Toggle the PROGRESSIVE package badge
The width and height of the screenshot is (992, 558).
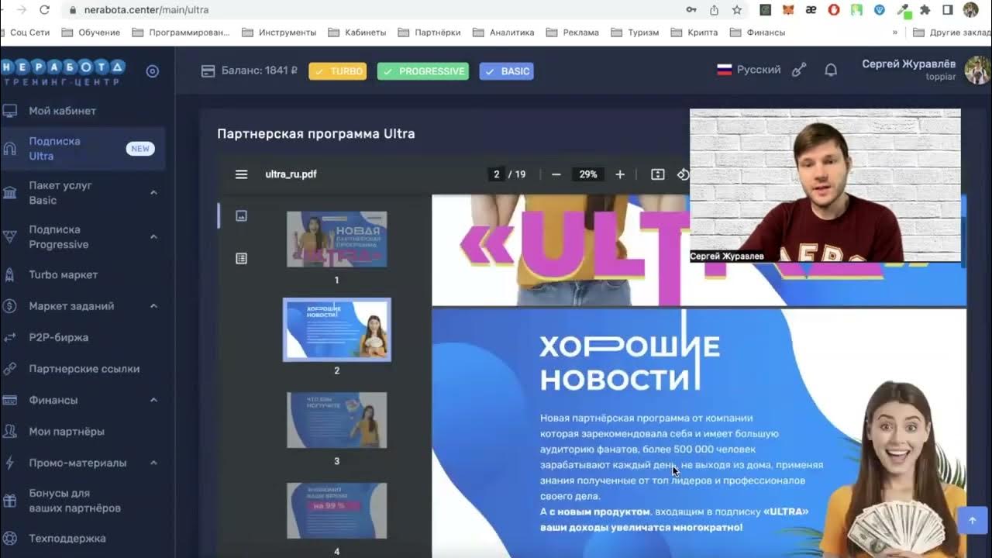click(423, 71)
